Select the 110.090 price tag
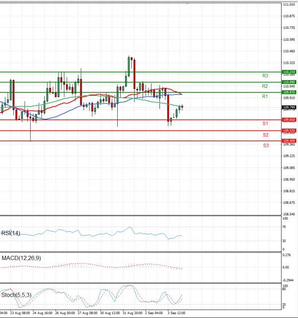298x318 pixels. [289, 82]
